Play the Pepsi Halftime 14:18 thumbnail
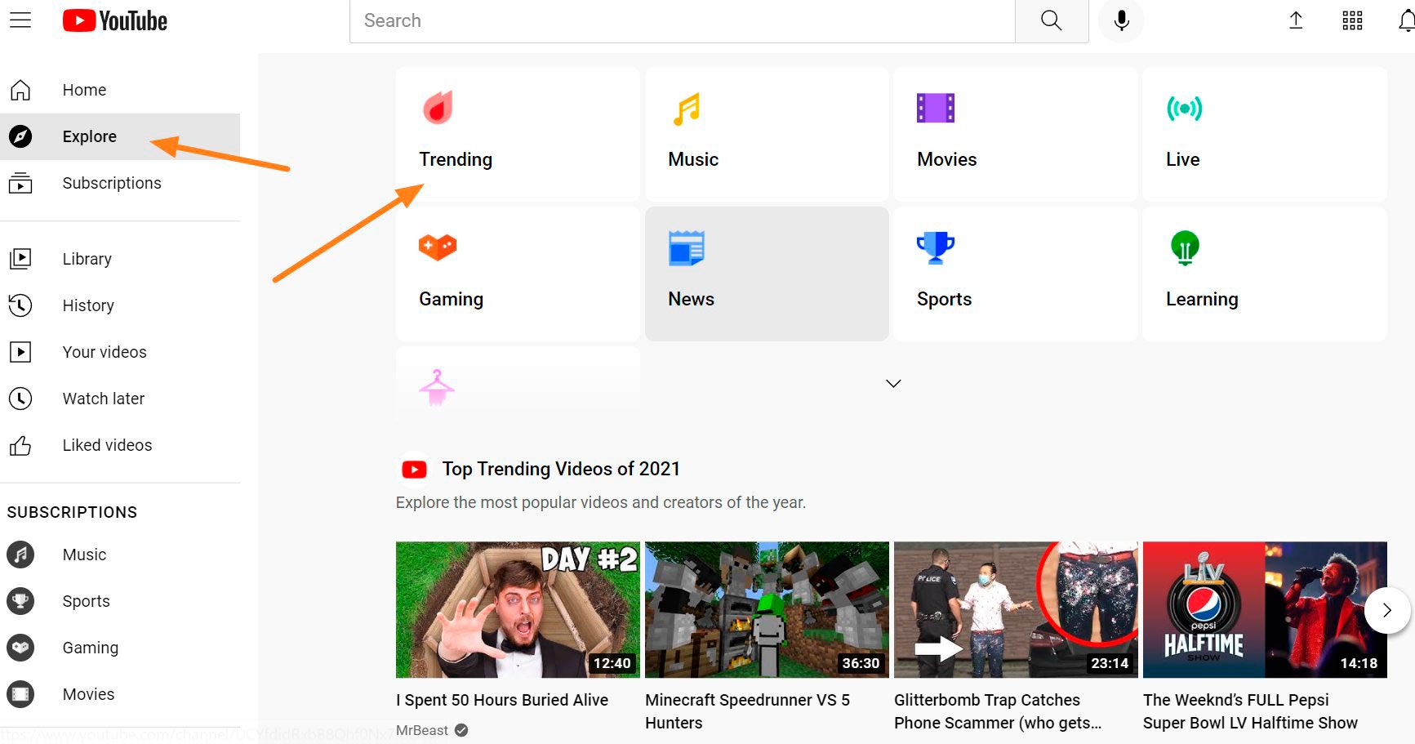The width and height of the screenshot is (1415, 744). coord(1265,609)
